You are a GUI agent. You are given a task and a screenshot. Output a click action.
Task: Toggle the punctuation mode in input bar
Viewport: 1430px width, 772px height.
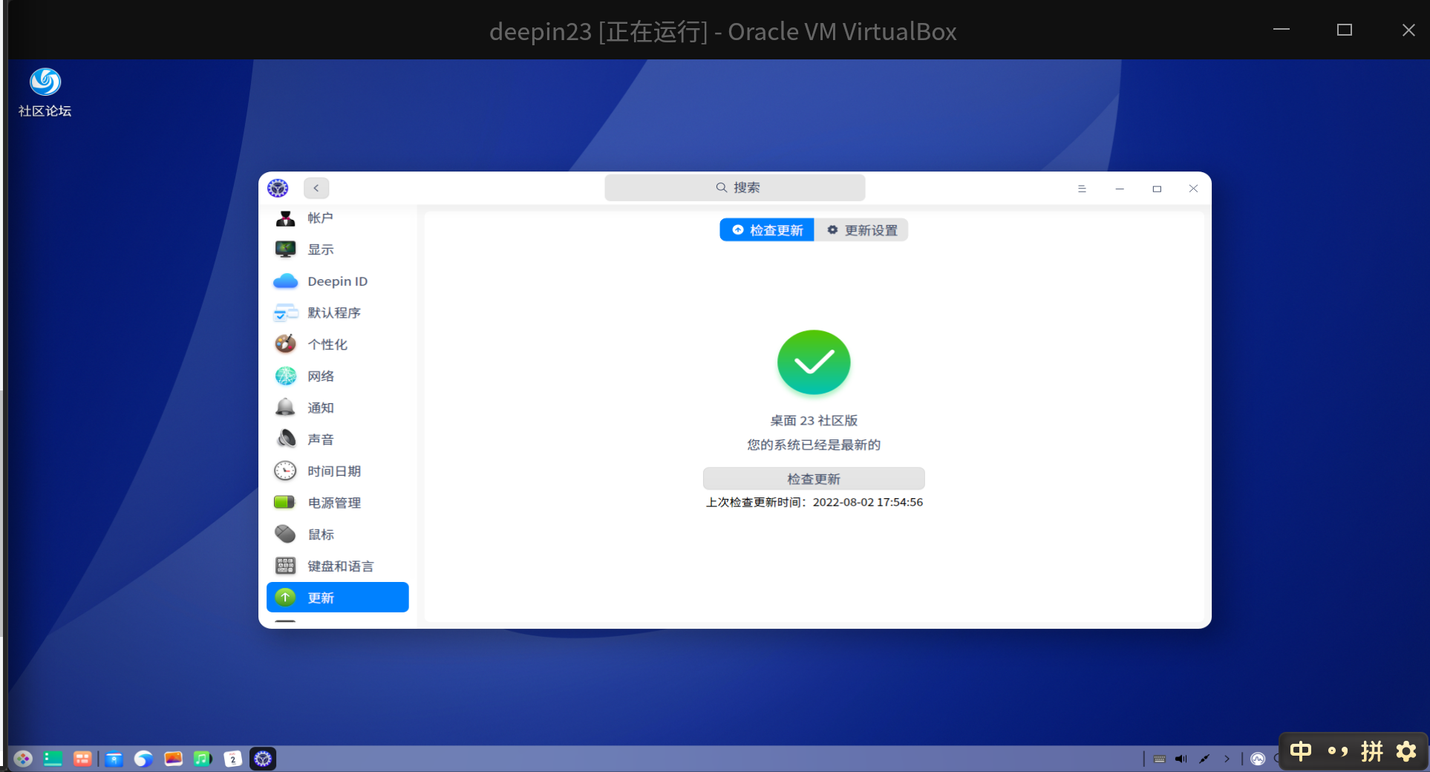[1338, 751]
